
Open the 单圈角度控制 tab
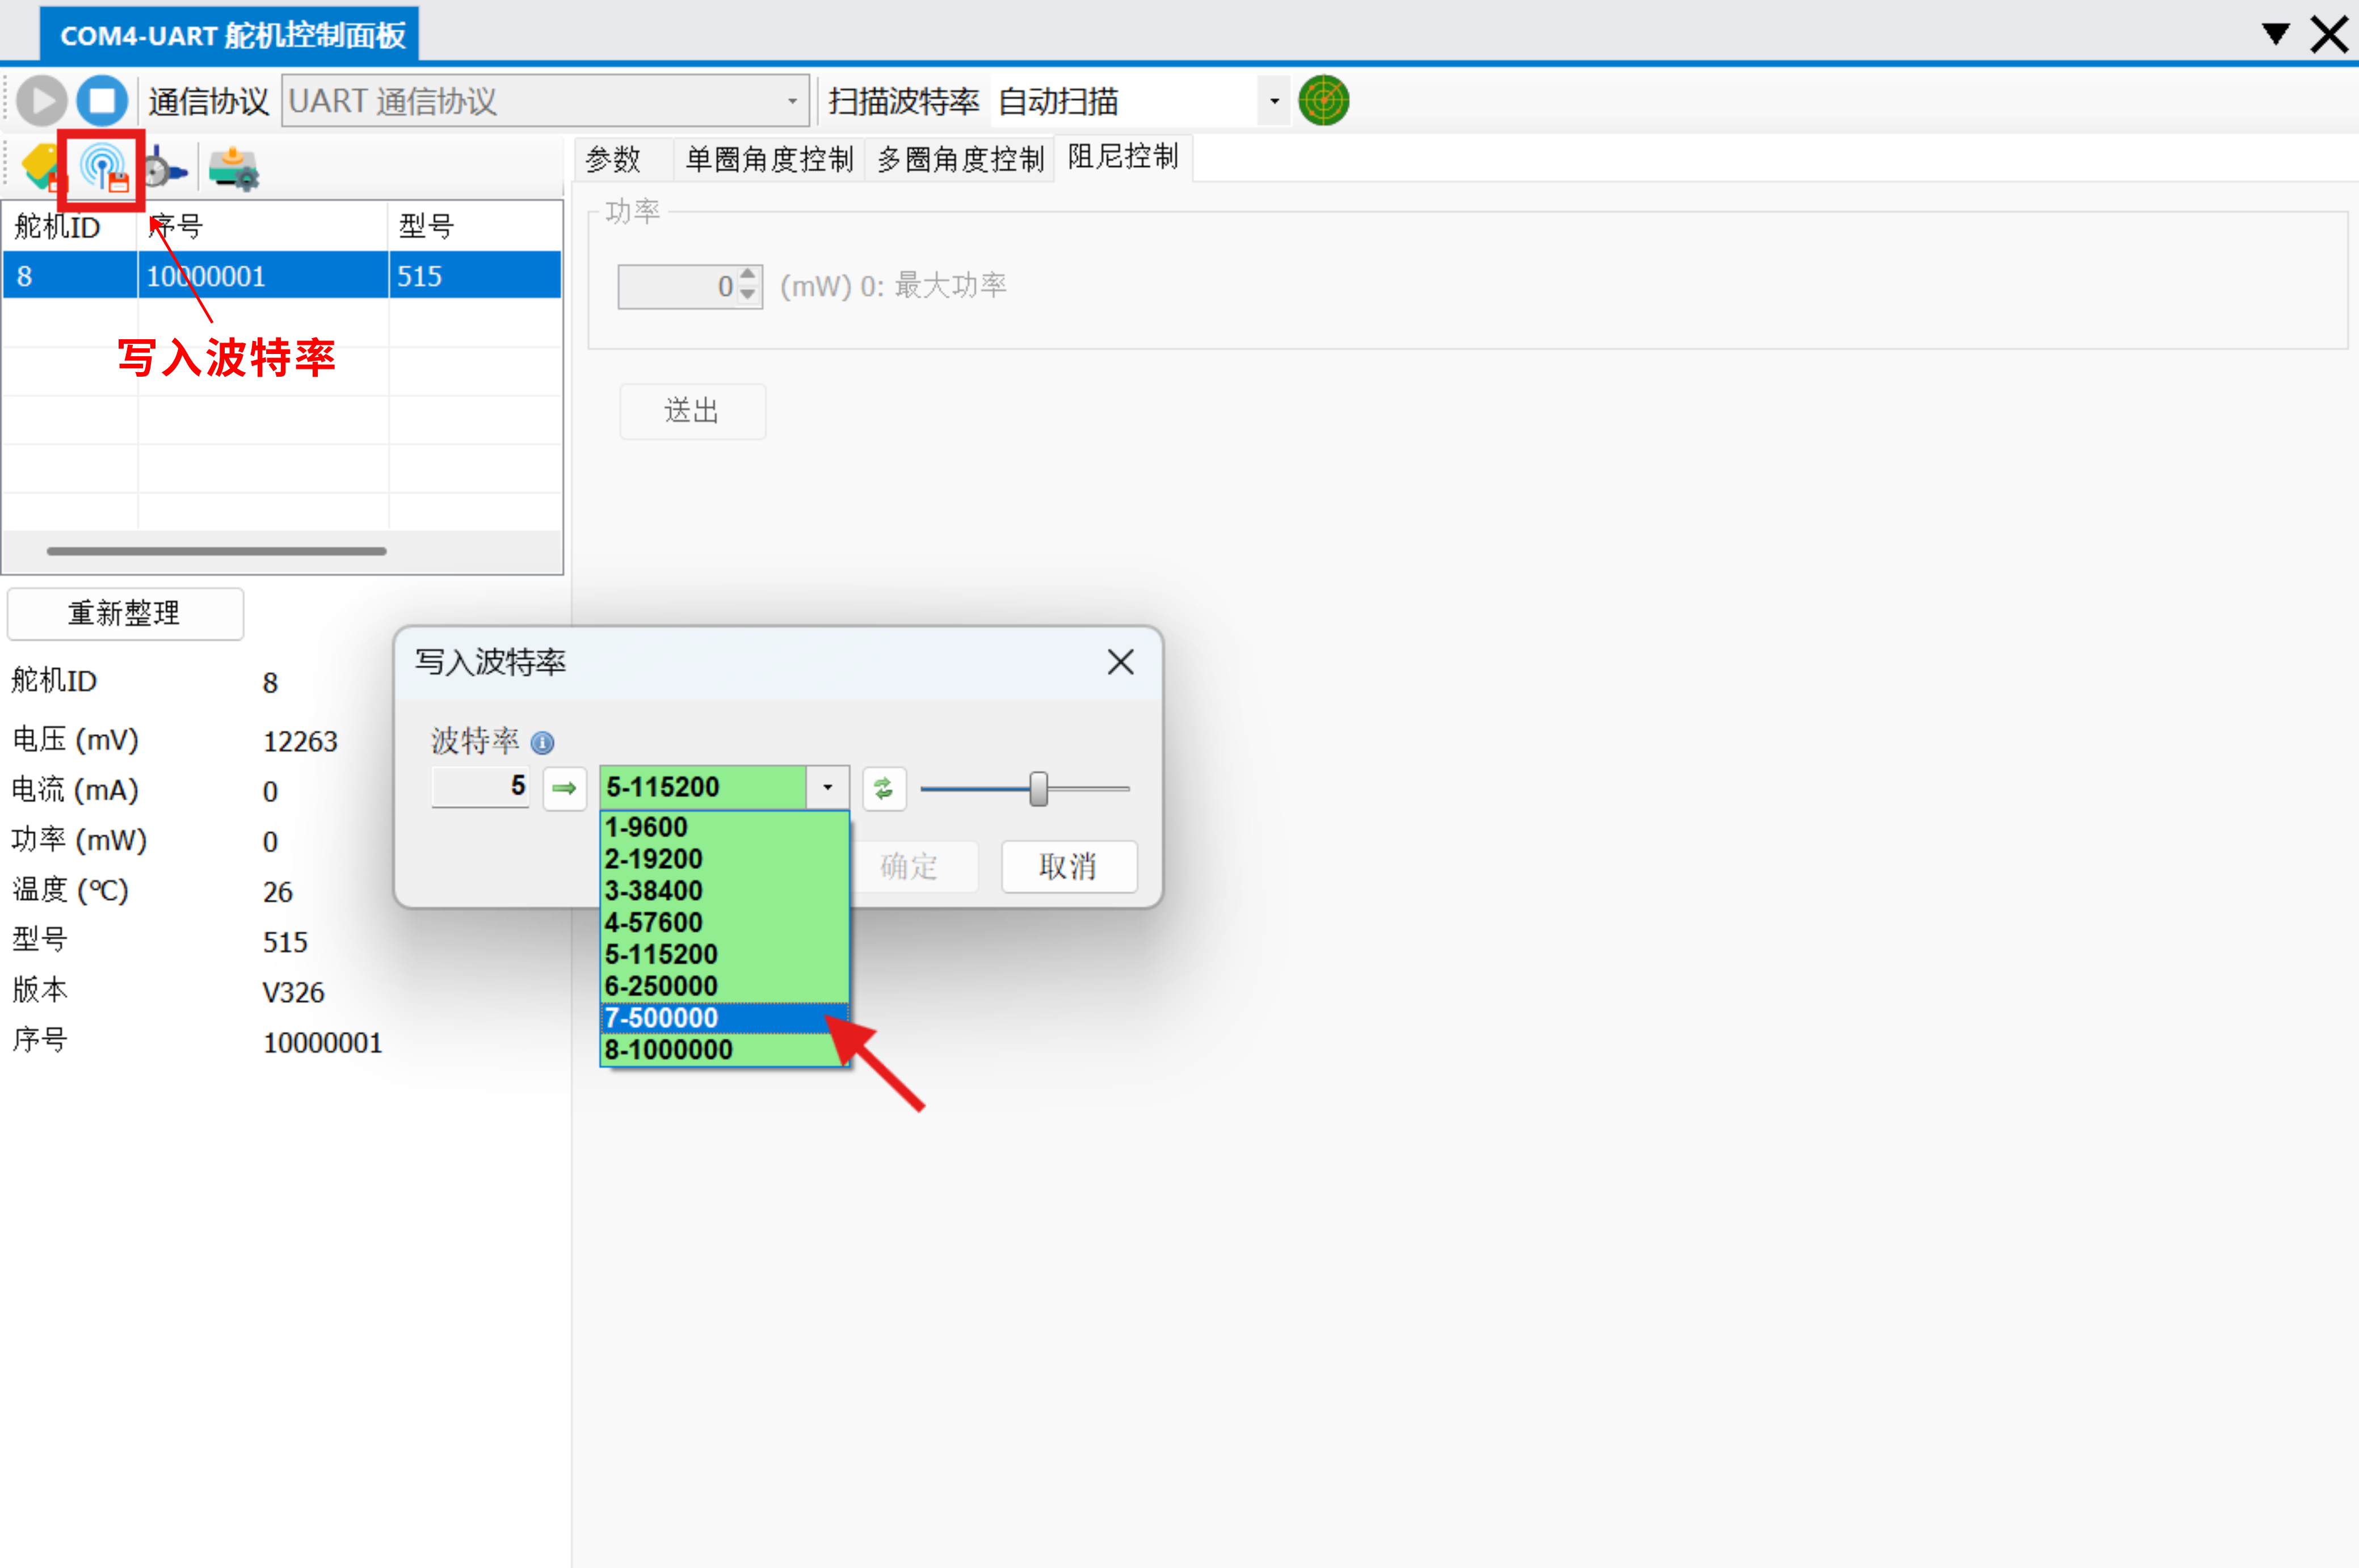pos(768,159)
